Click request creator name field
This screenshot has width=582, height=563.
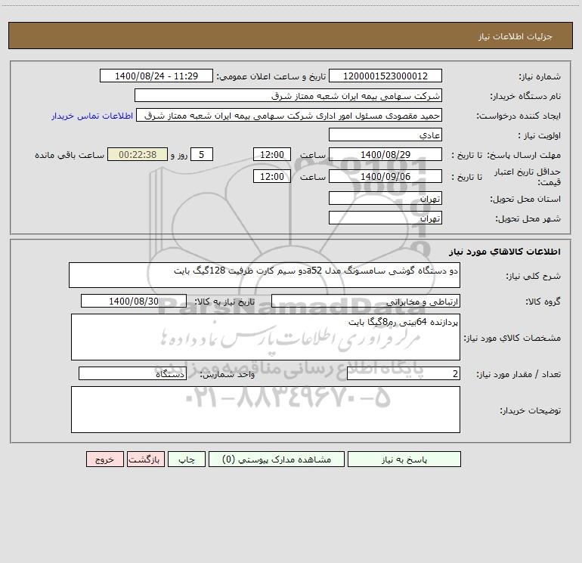(x=289, y=115)
